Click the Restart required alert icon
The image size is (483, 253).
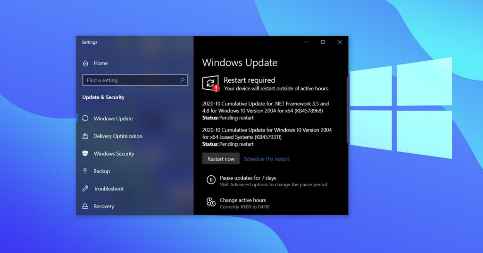211,84
